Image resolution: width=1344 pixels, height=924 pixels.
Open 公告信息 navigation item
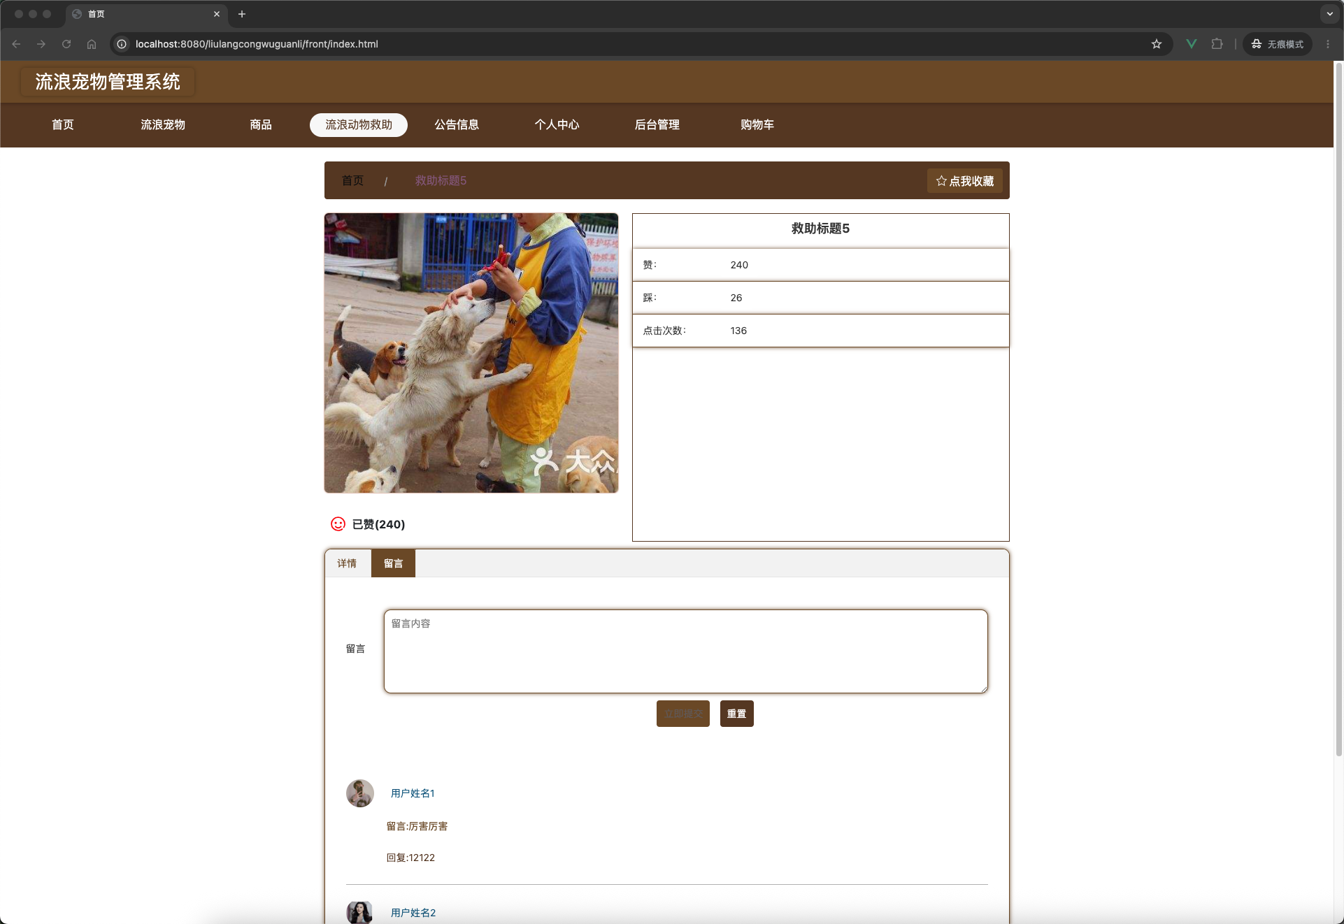(457, 125)
